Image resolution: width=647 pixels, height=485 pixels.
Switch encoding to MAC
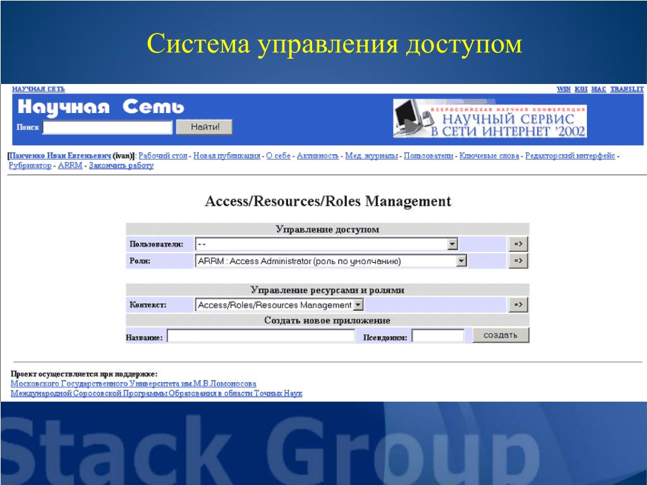598,89
